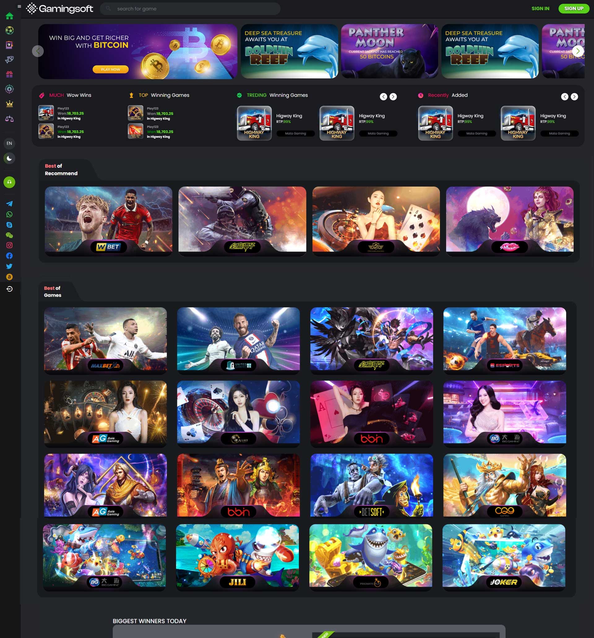Open the soccer ball sports icon

click(x=9, y=31)
